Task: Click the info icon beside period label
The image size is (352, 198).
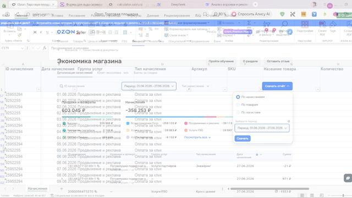Action: (289, 121)
